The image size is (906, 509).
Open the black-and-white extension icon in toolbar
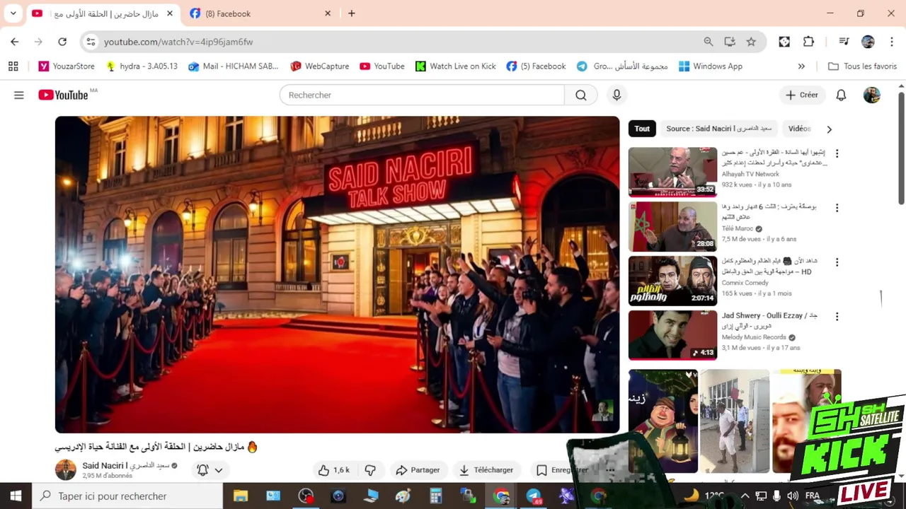(784, 42)
